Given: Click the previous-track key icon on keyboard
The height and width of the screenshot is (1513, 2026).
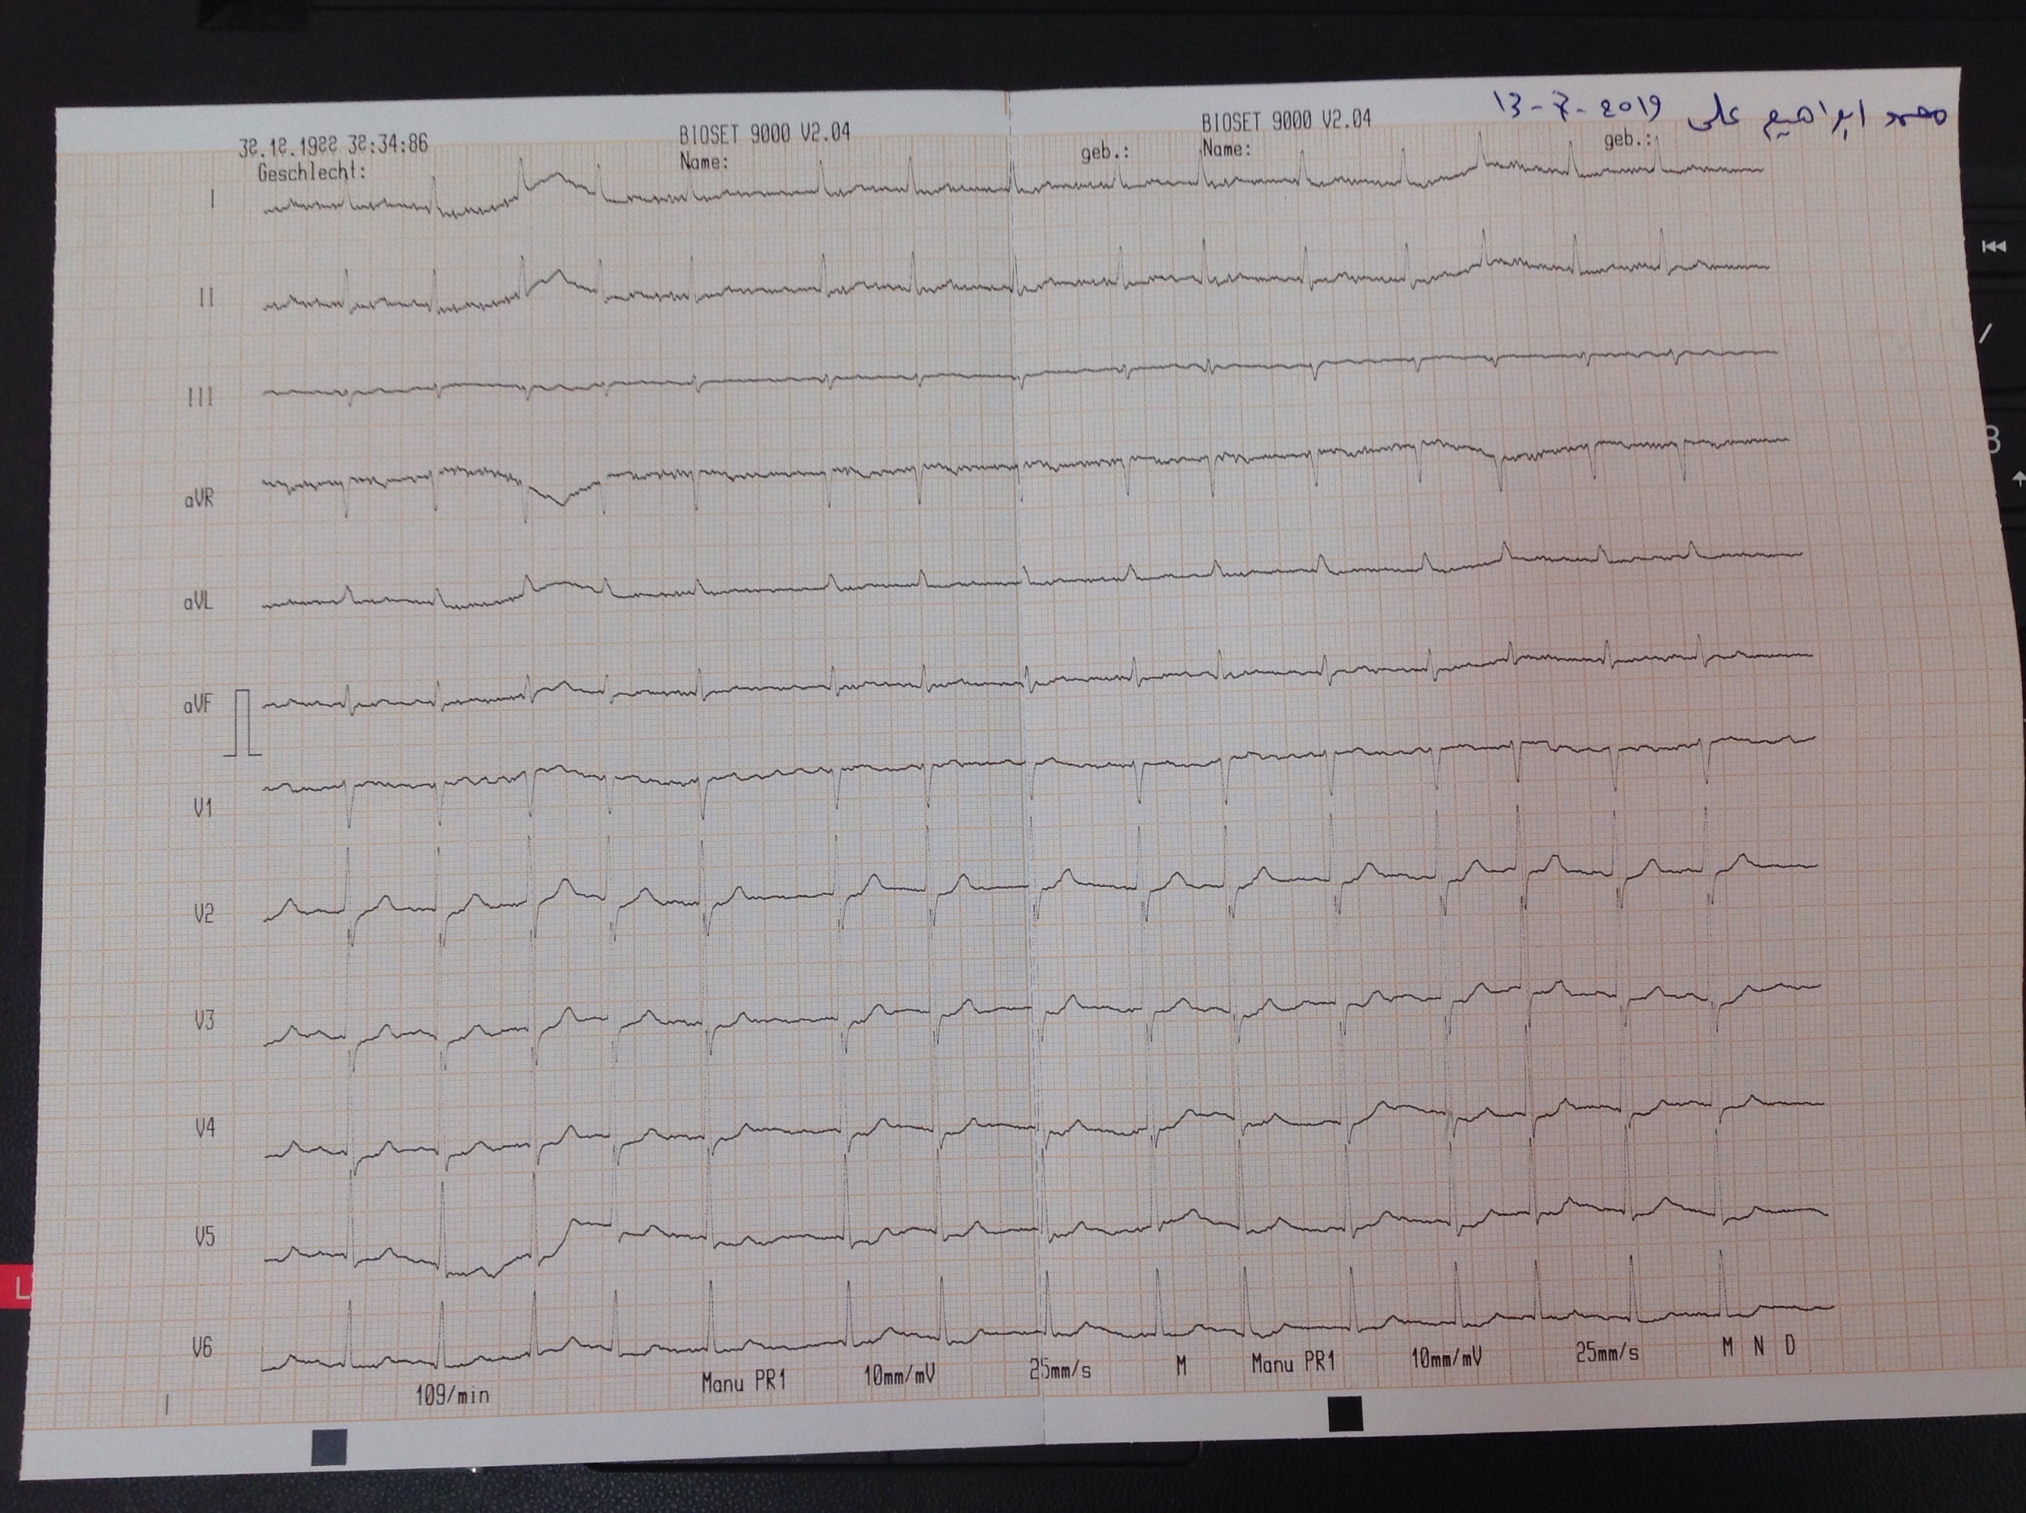Looking at the screenshot, I should [x=1994, y=247].
